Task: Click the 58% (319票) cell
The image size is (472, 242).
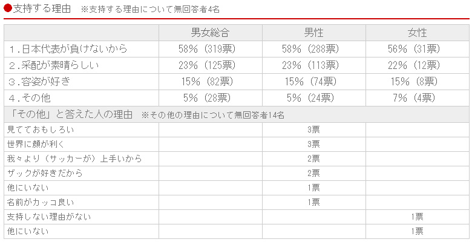Action: [x=207, y=49]
